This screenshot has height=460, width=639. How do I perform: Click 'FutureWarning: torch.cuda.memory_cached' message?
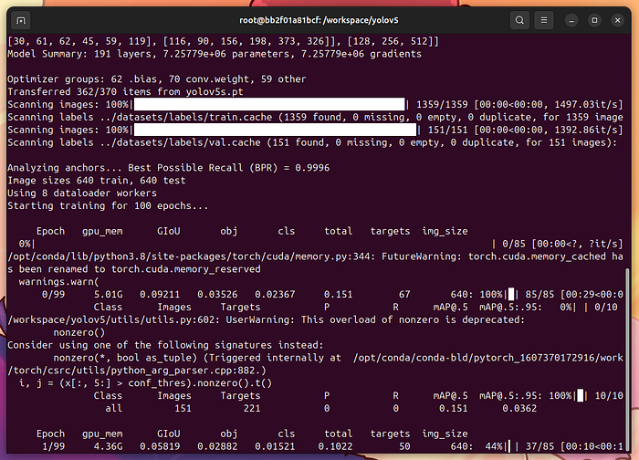tap(494, 256)
